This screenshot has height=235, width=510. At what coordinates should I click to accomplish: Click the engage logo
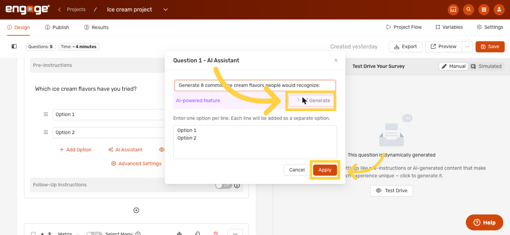coord(28,10)
